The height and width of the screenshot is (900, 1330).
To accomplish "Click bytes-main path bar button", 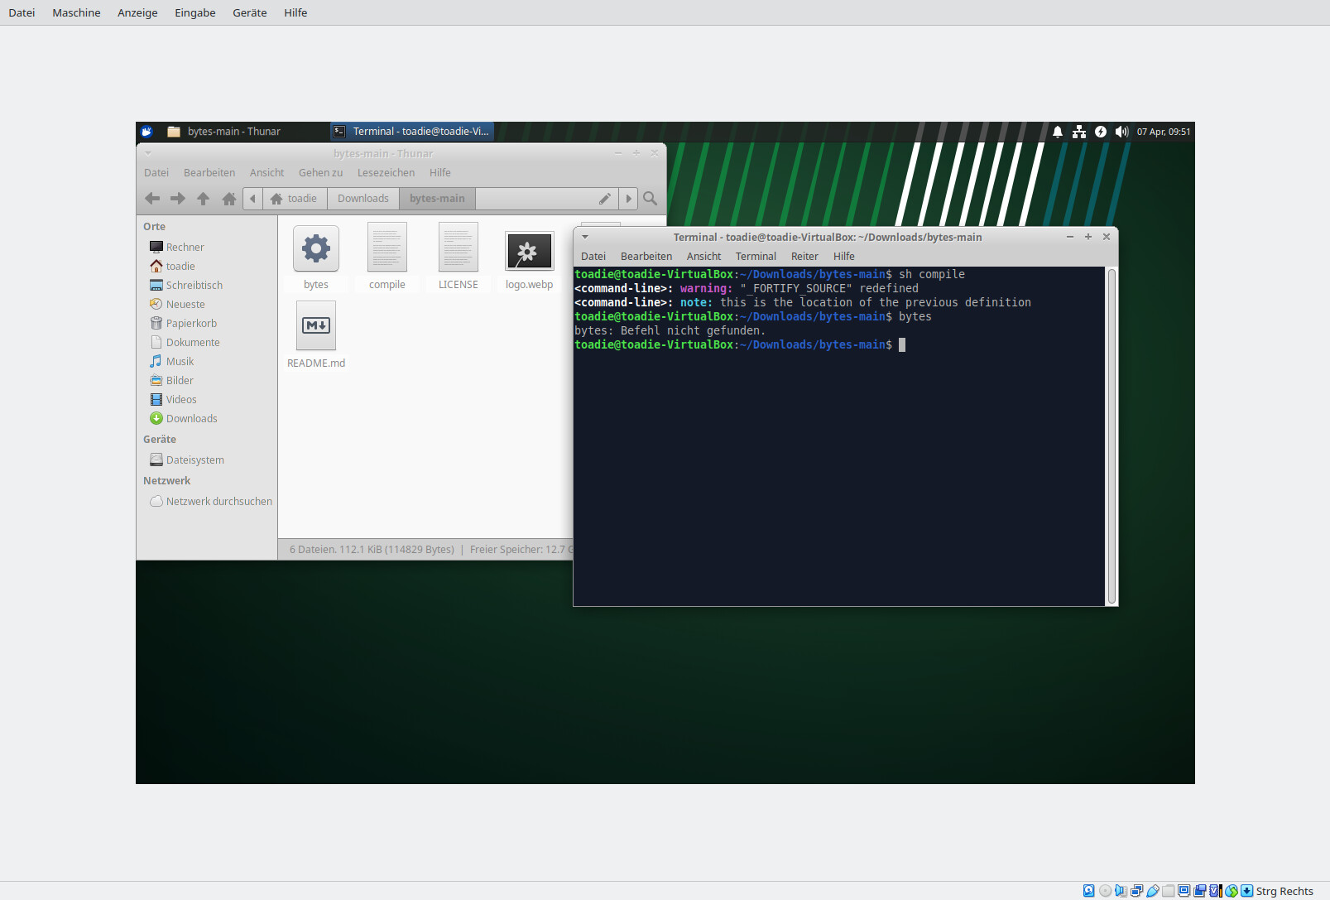I will pyautogui.click(x=437, y=199).
